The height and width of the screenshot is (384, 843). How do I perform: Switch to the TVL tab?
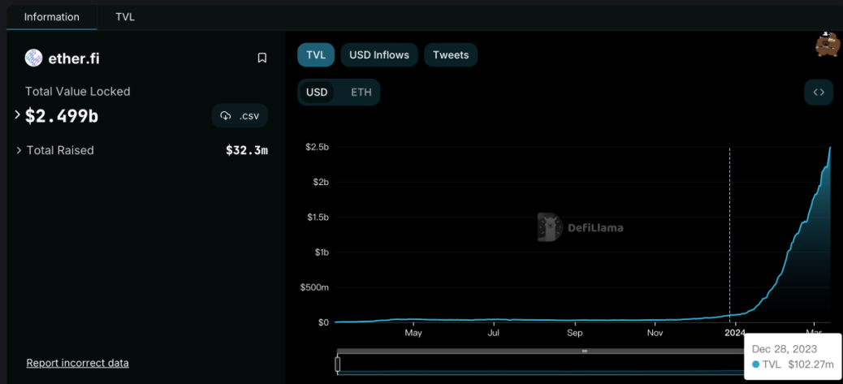point(125,17)
